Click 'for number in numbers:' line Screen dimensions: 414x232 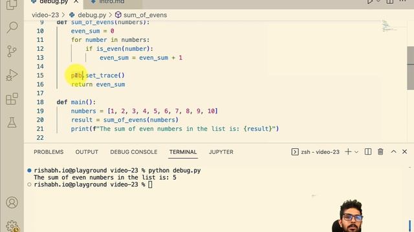pos(111,40)
